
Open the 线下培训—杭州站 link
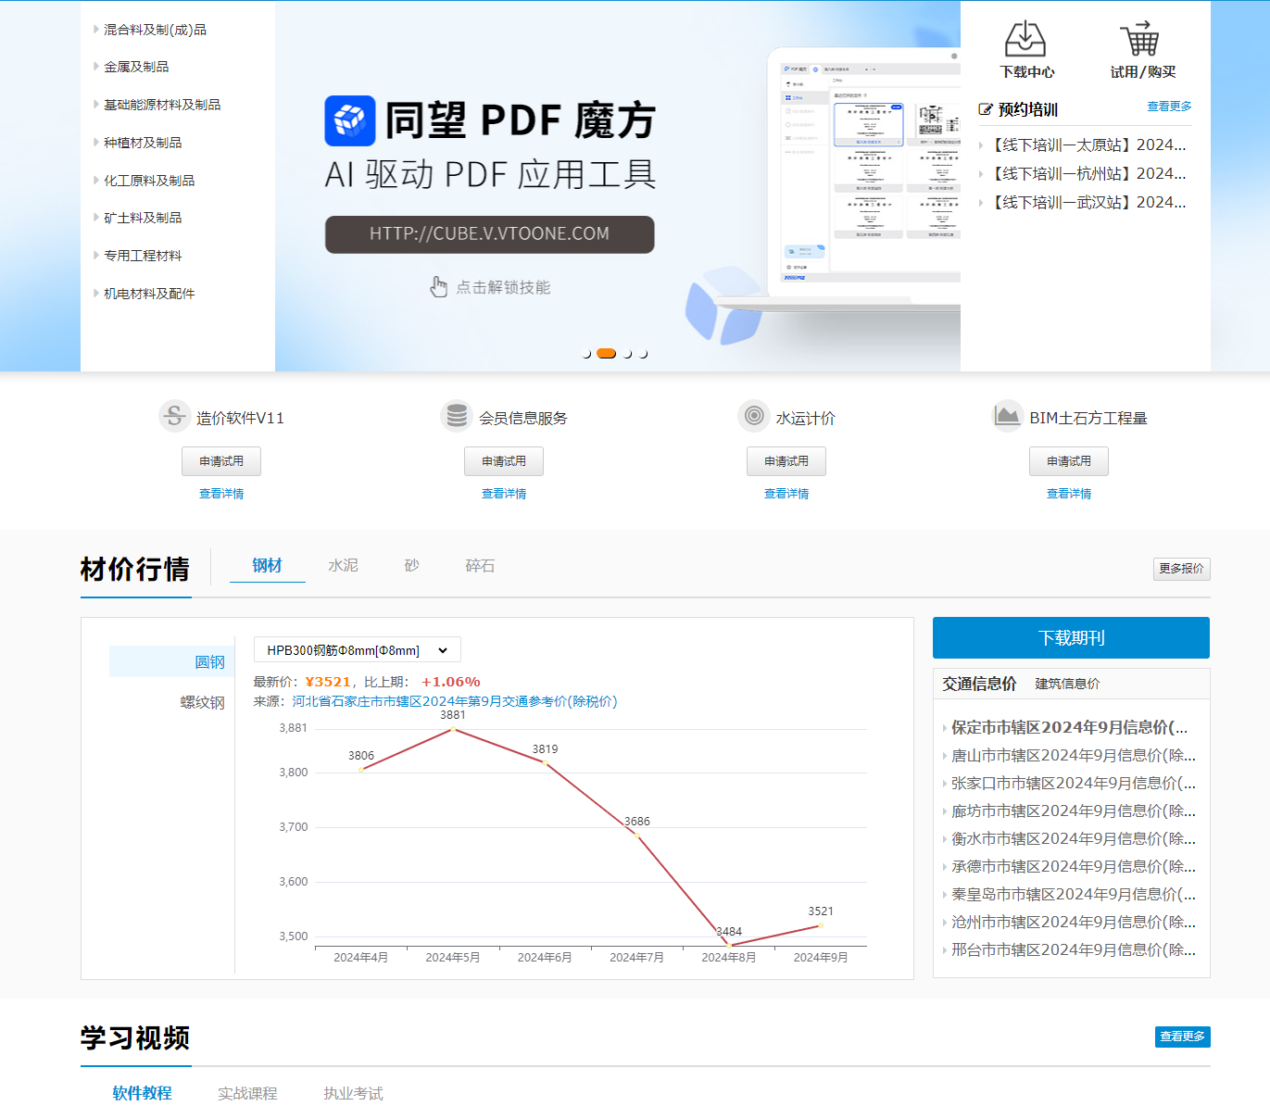coord(1088,174)
